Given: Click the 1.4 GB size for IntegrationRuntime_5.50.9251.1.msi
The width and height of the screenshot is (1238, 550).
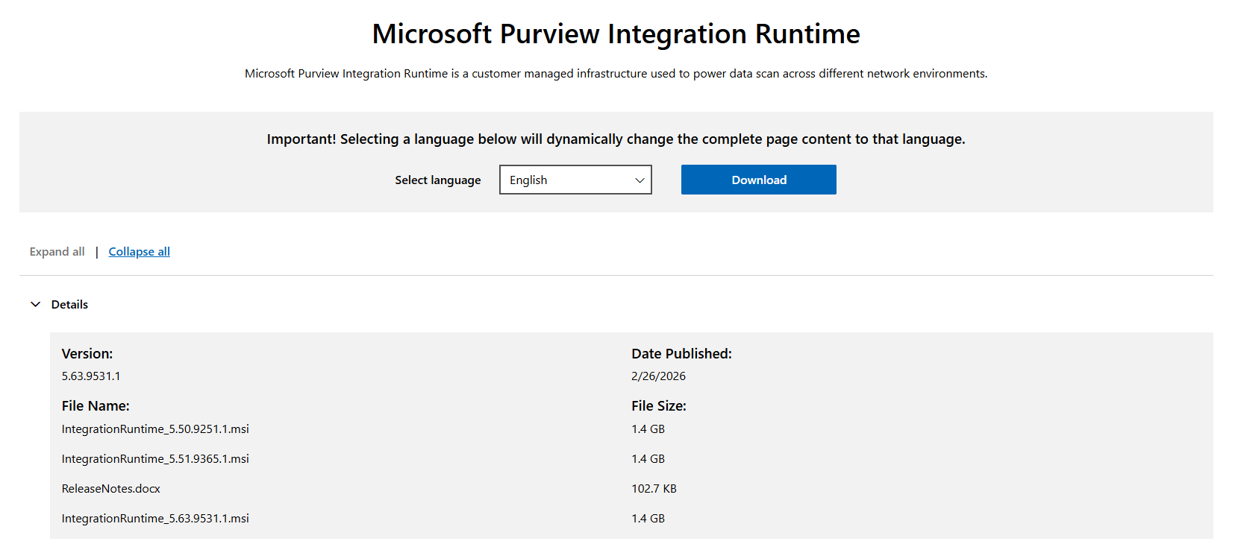Looking at the screenshot, I should click(648, 429).
